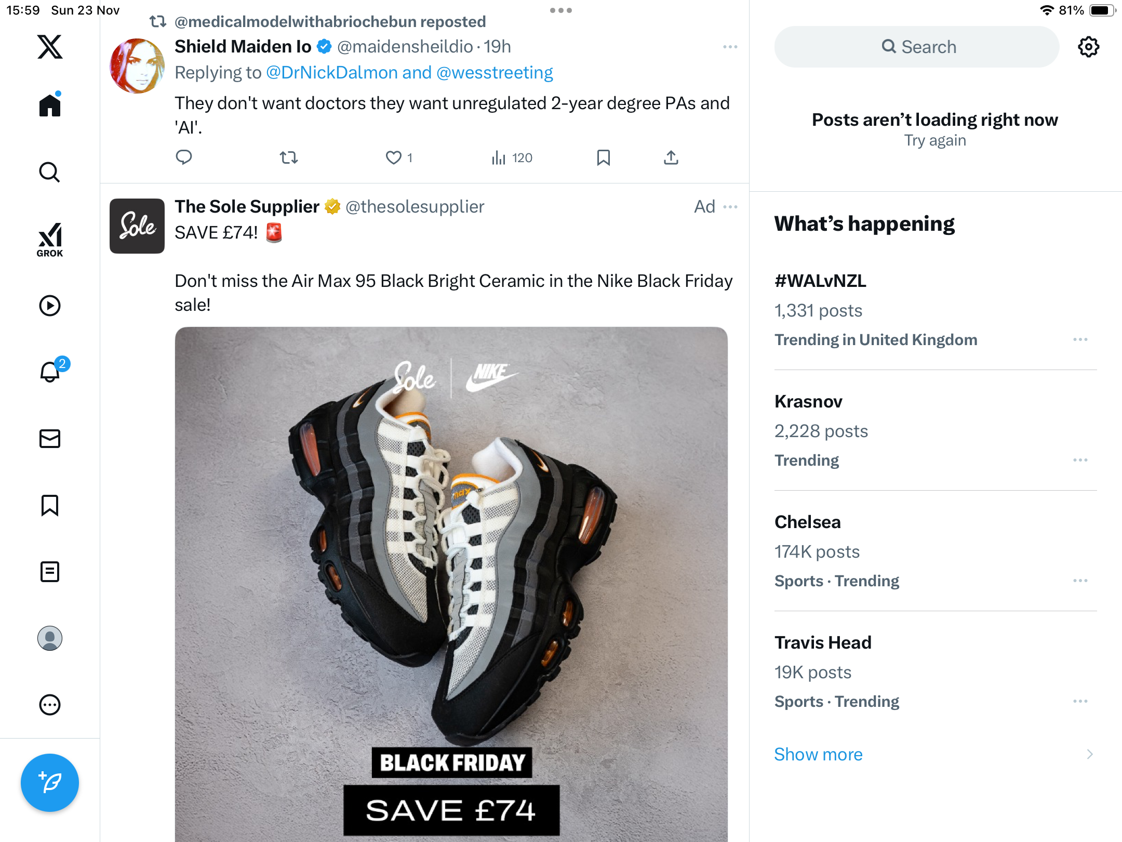Screen dimensions: 1122x842
Task: Open more options for Chelsea trend
Action: 1080,581
